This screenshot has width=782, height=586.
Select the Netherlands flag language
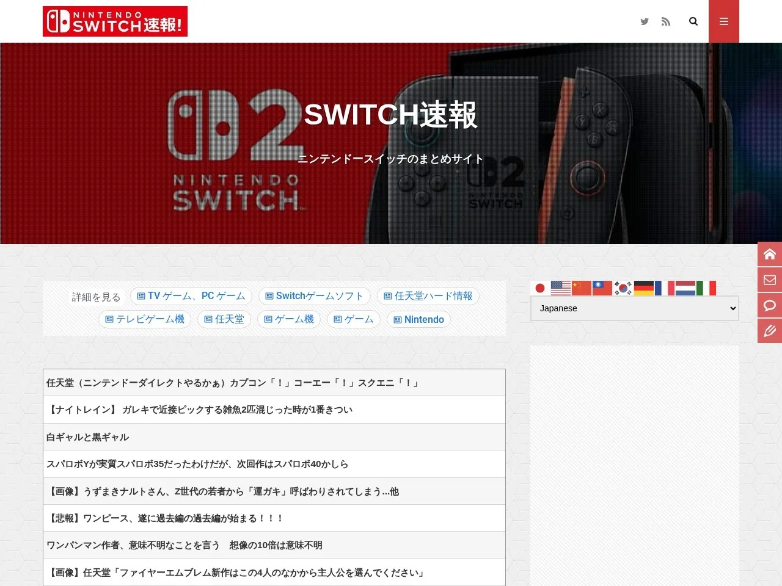point(685,288)
